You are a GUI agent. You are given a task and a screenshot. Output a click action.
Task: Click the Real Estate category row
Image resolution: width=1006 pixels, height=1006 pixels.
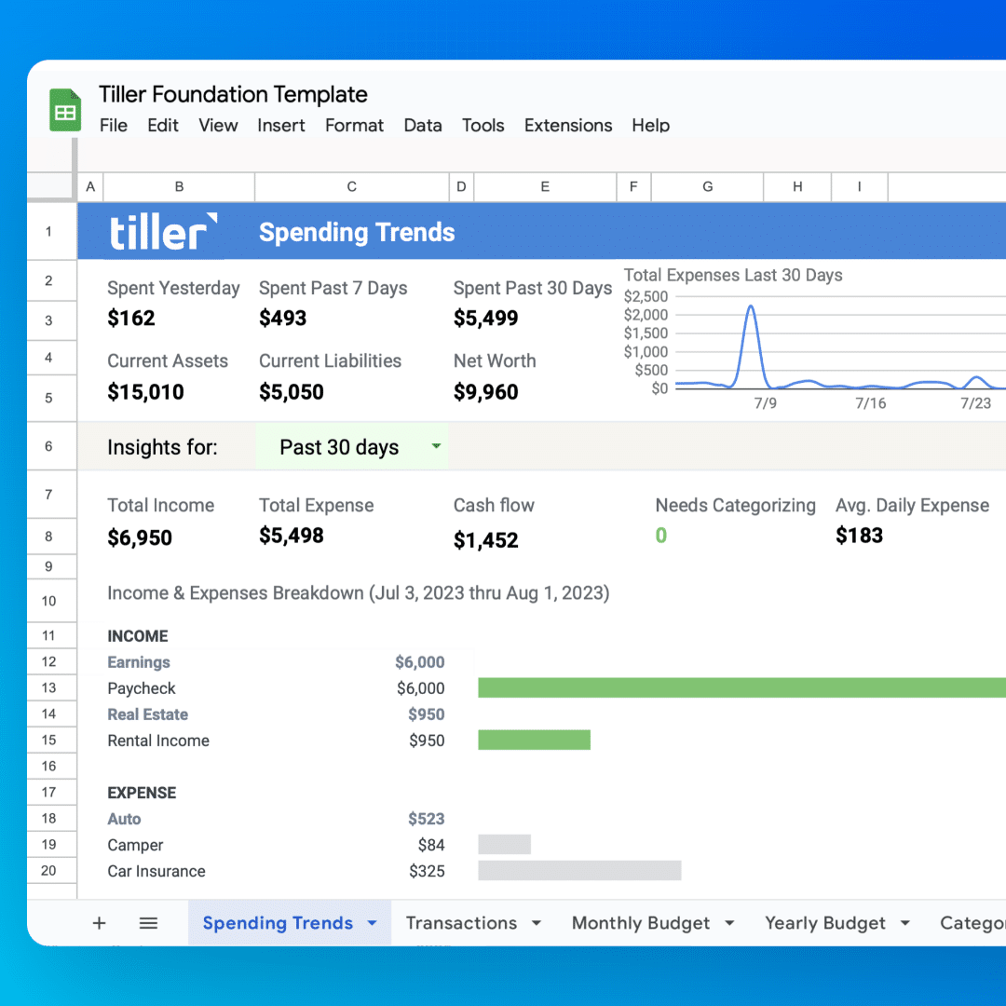click(276, 714)
